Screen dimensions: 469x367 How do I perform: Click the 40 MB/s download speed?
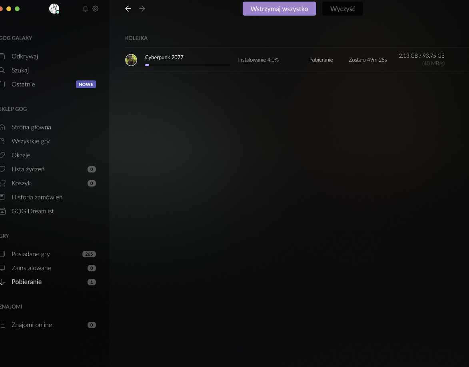(433, 64)
